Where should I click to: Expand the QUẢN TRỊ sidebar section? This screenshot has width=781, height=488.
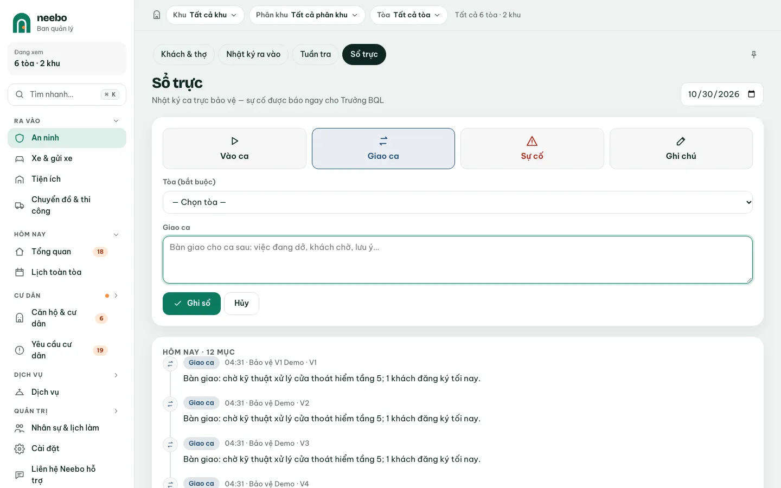tap(116, 411)
